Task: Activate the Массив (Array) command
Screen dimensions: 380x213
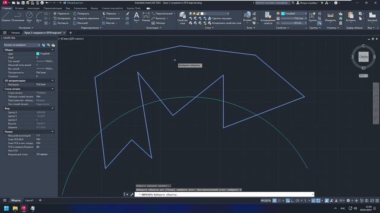Action: point(108,23)
